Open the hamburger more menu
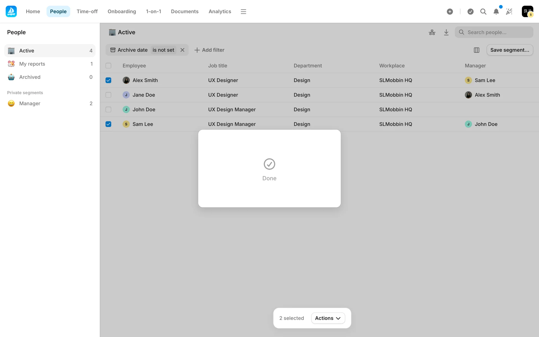This screenshot has width=539, height=337. tap(243, 12)
